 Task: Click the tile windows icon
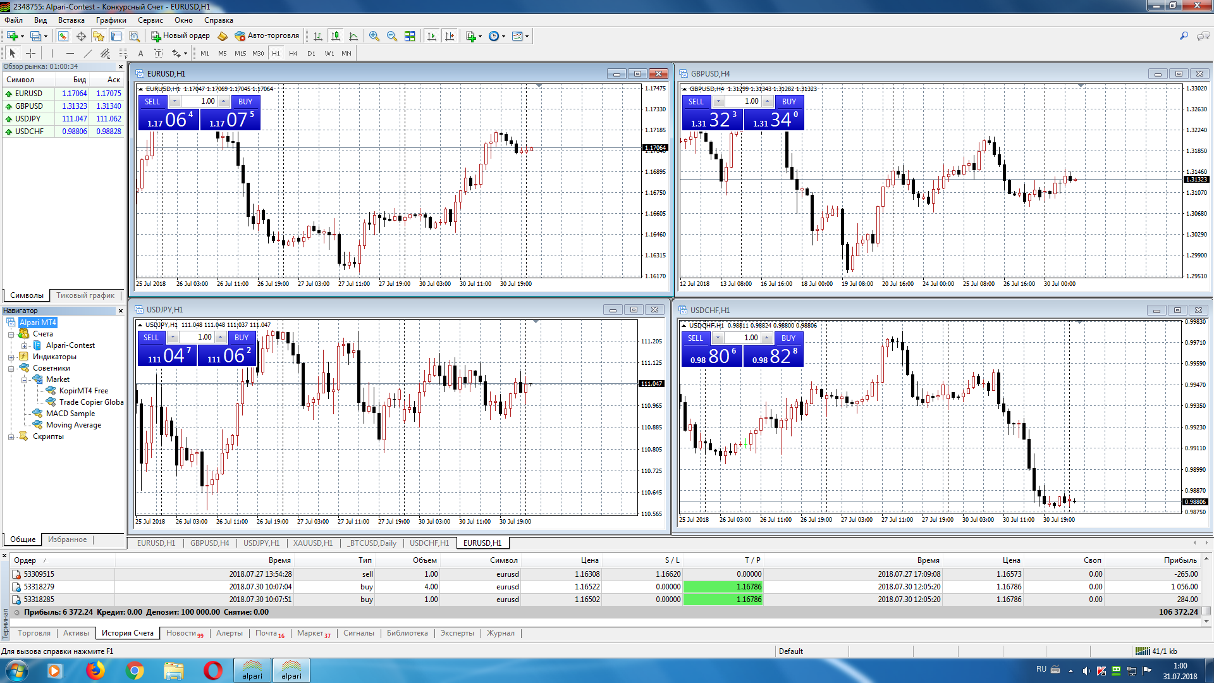[410, 36]
